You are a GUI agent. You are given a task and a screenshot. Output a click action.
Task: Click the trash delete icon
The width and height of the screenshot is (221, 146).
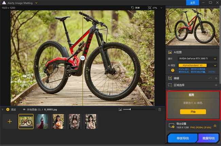159,109
